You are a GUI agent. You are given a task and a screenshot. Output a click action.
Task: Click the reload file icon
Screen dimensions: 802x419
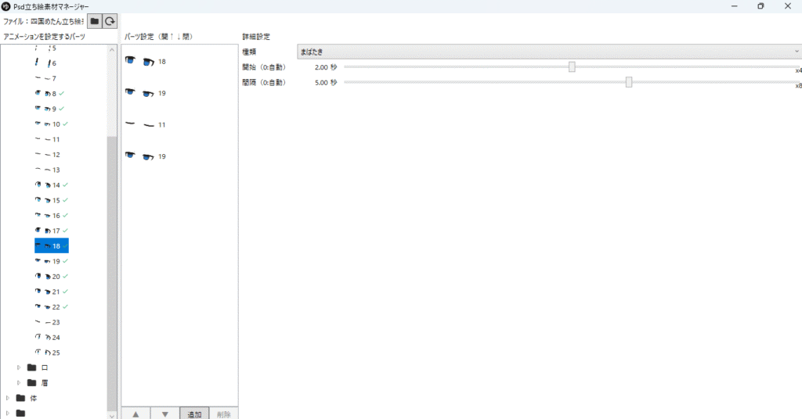[111, 22]
